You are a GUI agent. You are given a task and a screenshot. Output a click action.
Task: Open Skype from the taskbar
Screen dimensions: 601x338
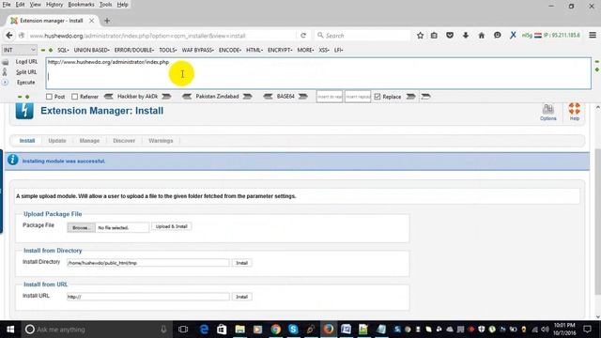(x=293, y=330)
